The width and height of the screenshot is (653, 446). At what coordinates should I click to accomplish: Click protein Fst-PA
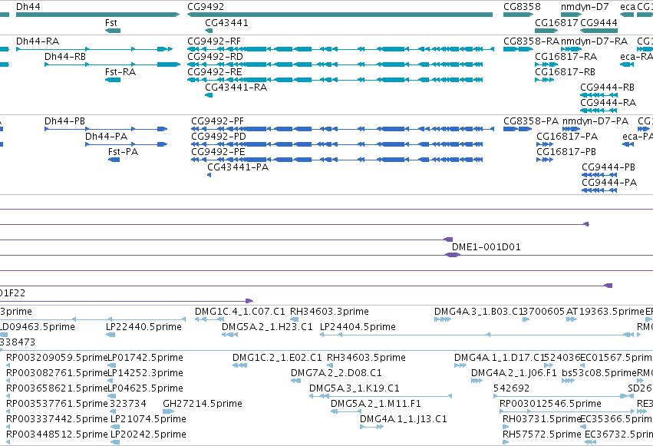coord(114,160)
